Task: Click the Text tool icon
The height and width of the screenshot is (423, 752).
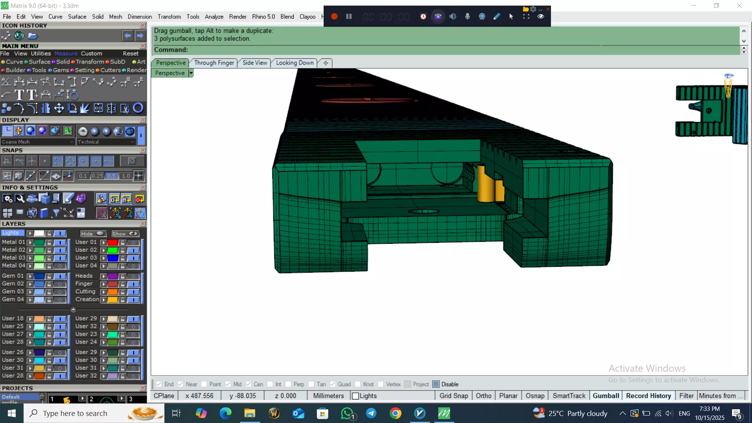Action: click(x=19, y=95)
